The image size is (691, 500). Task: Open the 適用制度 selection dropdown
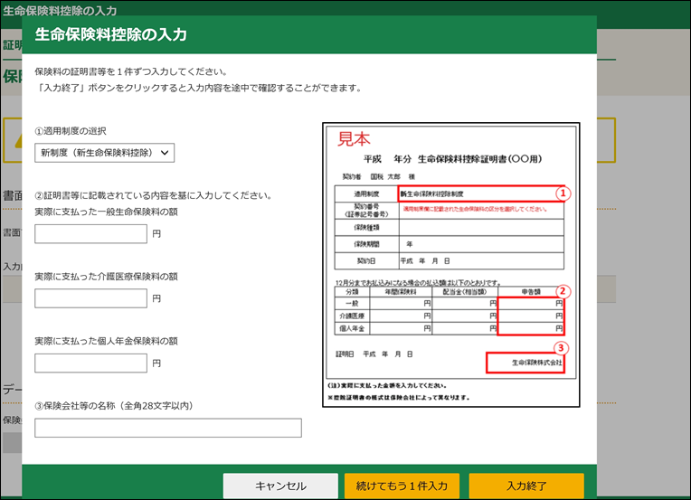(104, 153)
